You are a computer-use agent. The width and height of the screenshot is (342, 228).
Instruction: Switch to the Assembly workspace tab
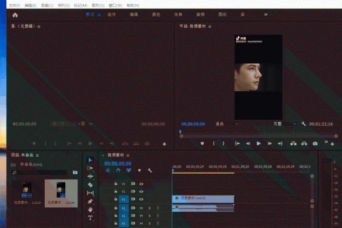(x=112, y=15)
